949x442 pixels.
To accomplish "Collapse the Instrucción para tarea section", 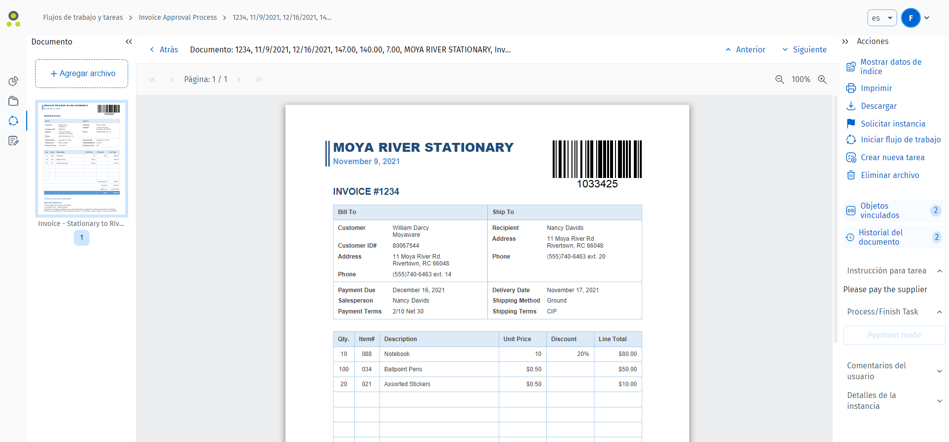I will [x=939, y=271].
